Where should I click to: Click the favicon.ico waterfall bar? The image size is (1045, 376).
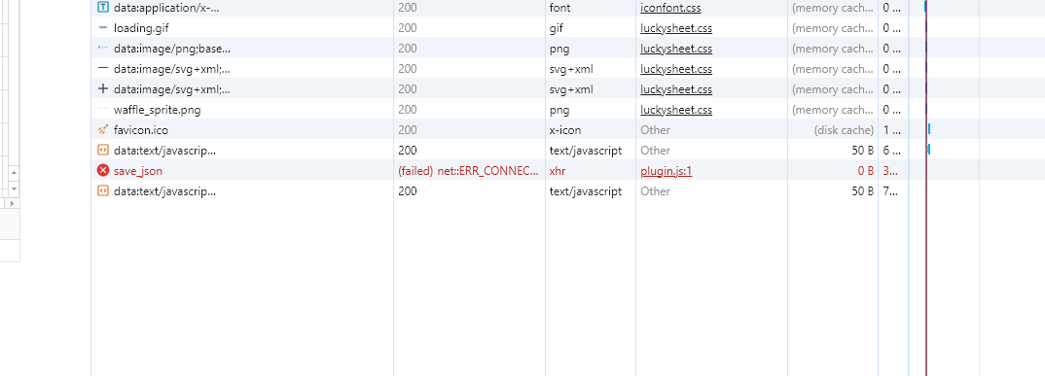929,129
